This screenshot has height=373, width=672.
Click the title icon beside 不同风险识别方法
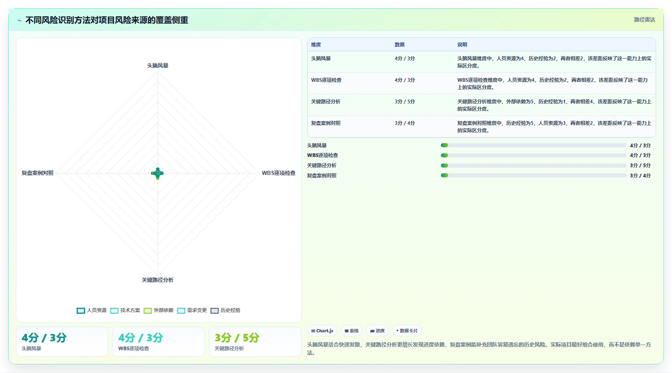click(x=19, y=20)
